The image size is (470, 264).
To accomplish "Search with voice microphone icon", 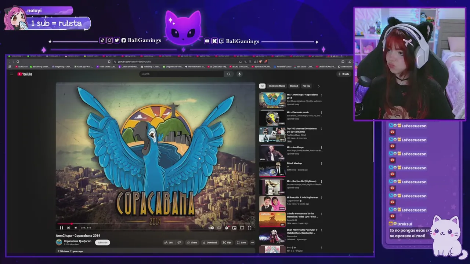I will pos(239,74).
